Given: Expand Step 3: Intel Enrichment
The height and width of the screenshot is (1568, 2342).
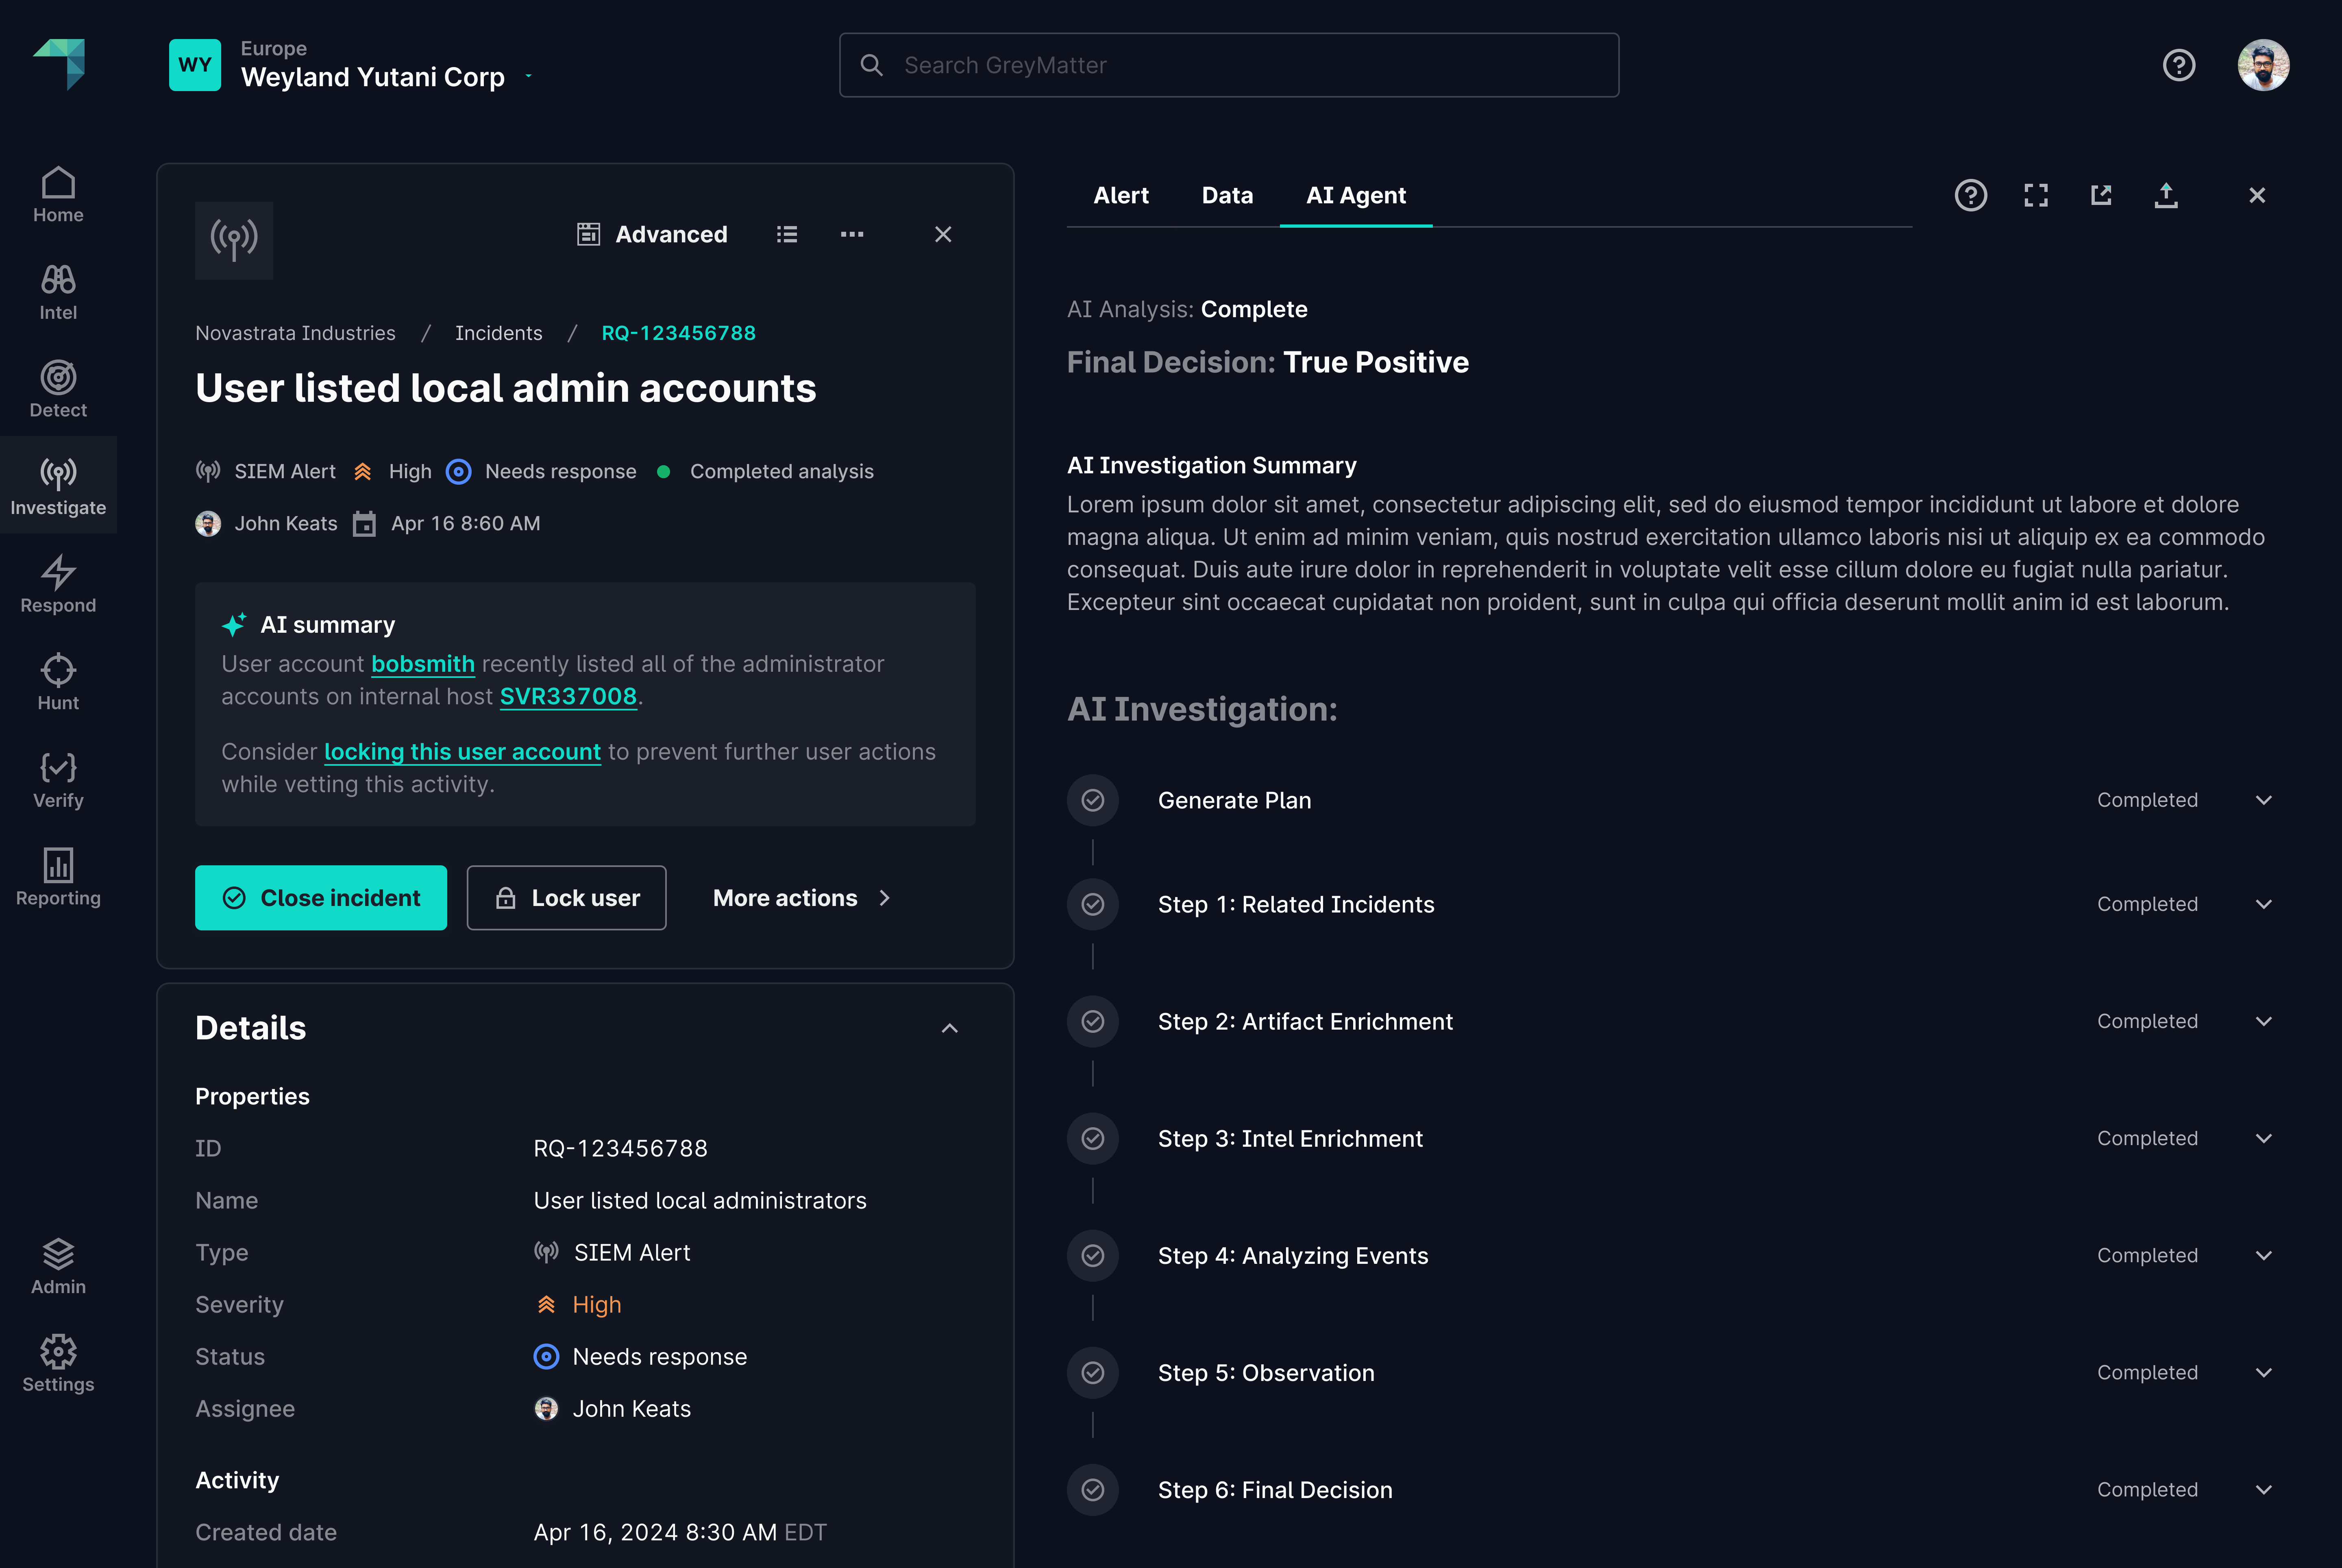Looking at the screenshot, I should (2264, 1138).
